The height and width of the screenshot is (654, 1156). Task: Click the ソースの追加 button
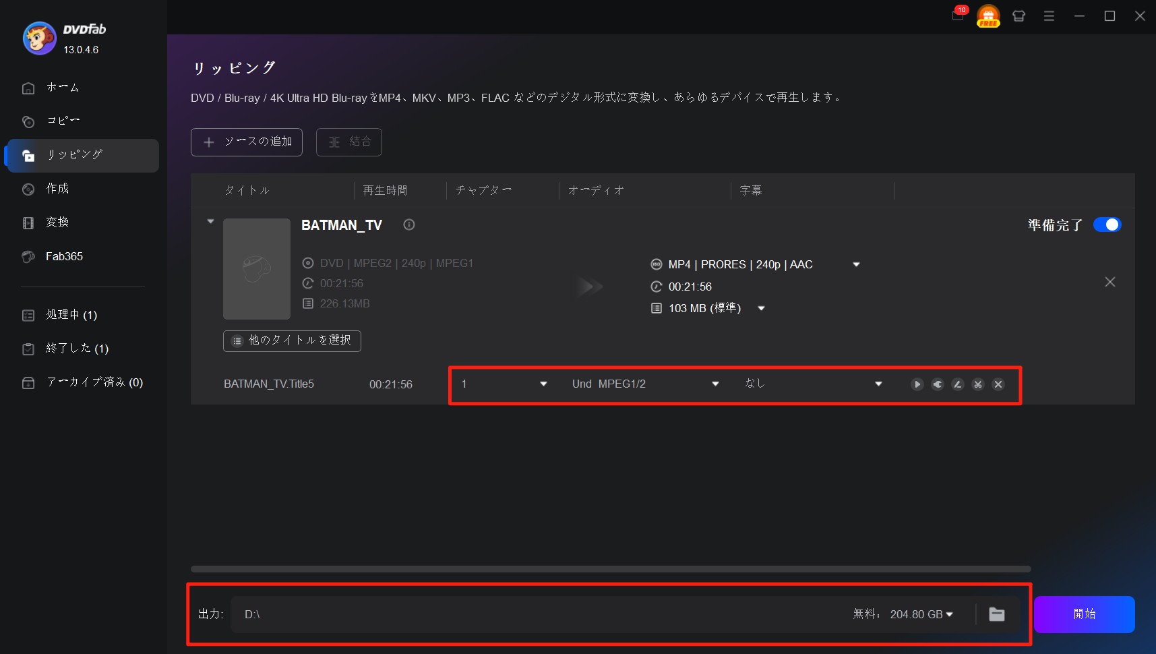(x=247, y=142)
